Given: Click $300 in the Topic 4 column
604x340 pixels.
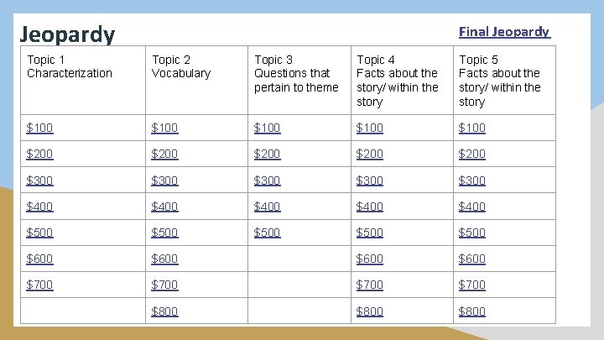Looking at the screenshot, I should pos(369,180).
